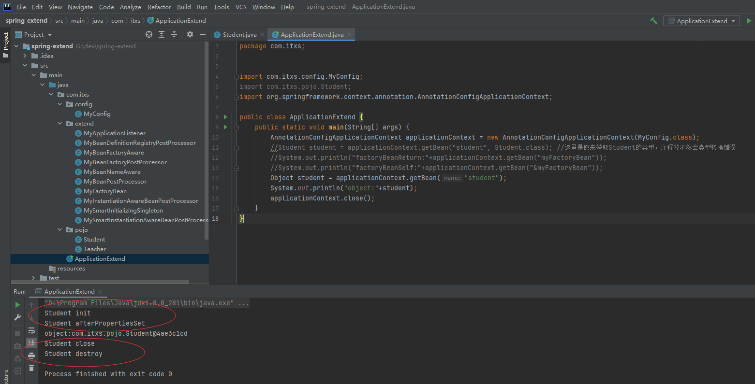
Task: Click the itxs breadcrumb in navigation bar
Action: pyautogui.click(x=135, y=21)
